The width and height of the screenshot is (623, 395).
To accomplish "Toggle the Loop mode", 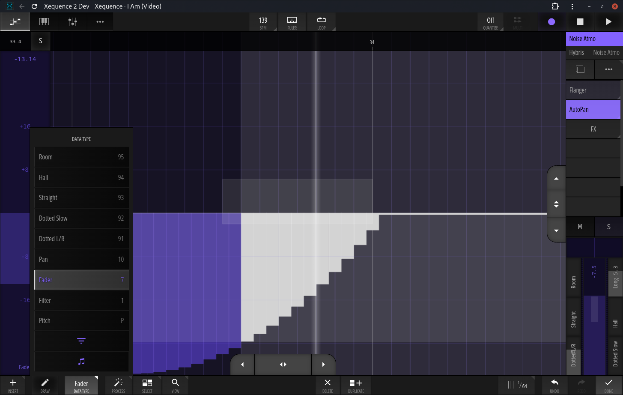I will (x=322, y=22).
